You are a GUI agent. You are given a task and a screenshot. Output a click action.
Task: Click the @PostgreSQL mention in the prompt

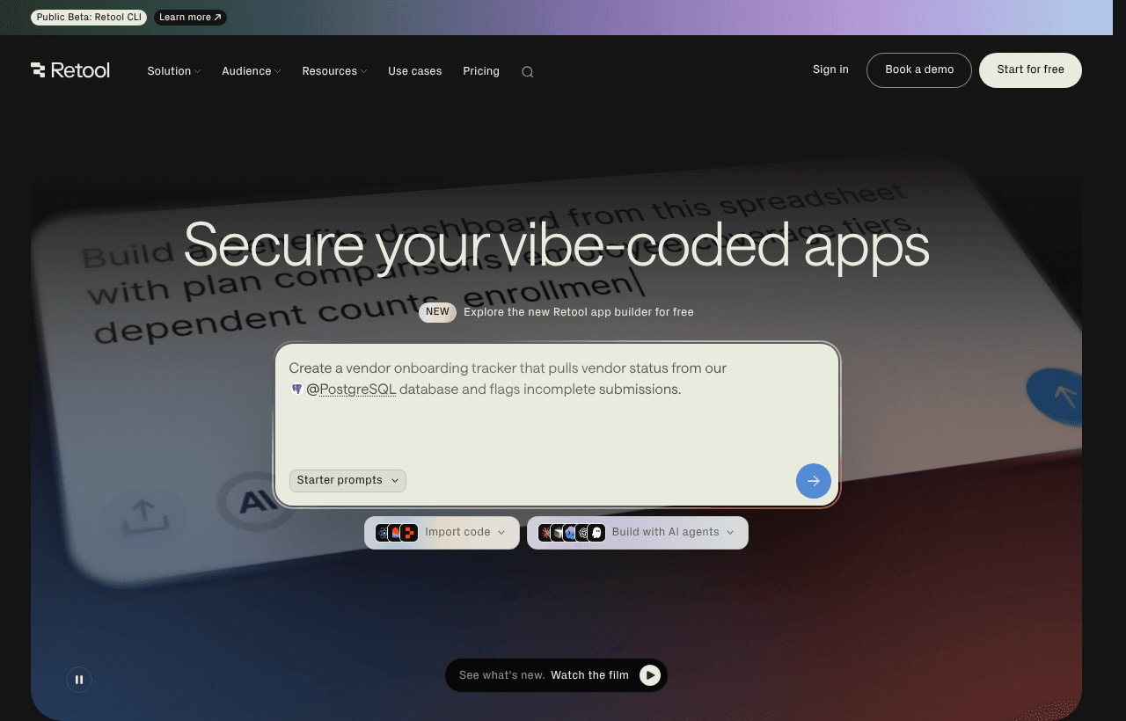pyautogui.click(x=351, y=389)
